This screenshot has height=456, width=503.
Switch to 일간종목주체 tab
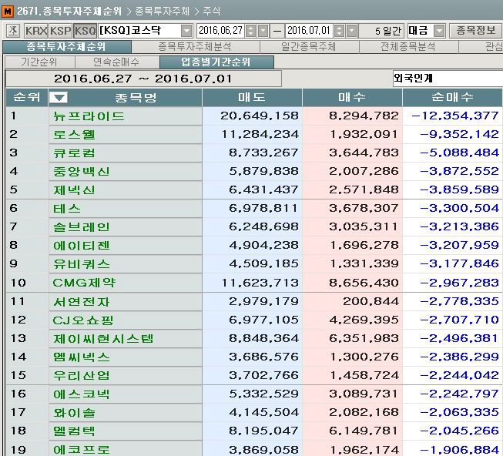pyautogui.click(x=309, y=47)
